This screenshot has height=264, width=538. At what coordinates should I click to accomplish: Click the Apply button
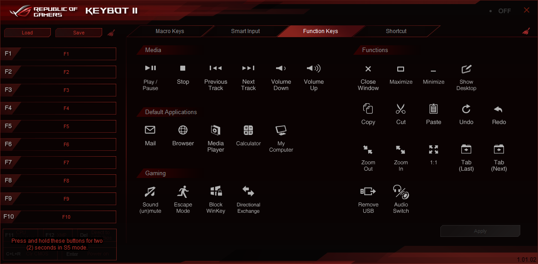(480, 231)
